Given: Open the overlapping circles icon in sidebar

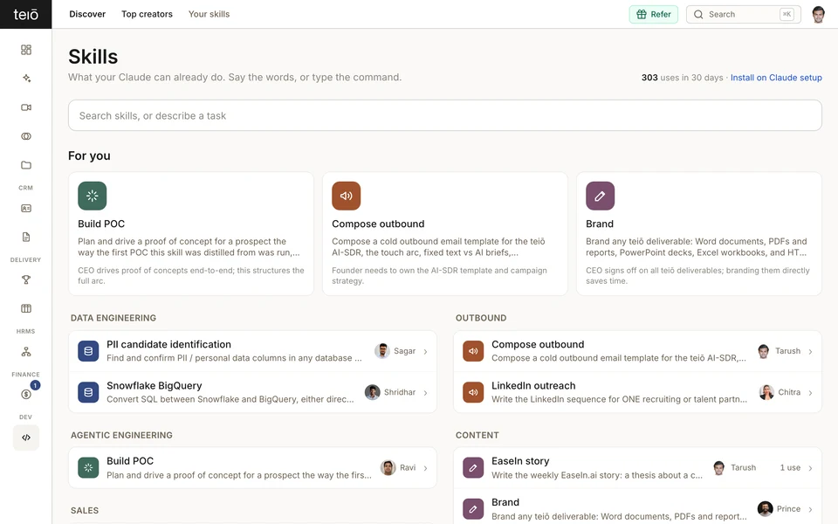Looking at the screenshot, I should (25, 136).
